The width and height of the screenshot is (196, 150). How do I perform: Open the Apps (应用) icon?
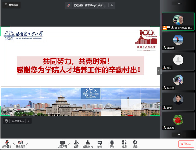124,143
